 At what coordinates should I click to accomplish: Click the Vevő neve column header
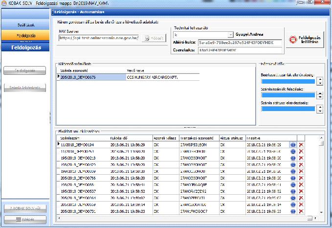(163, 70)
